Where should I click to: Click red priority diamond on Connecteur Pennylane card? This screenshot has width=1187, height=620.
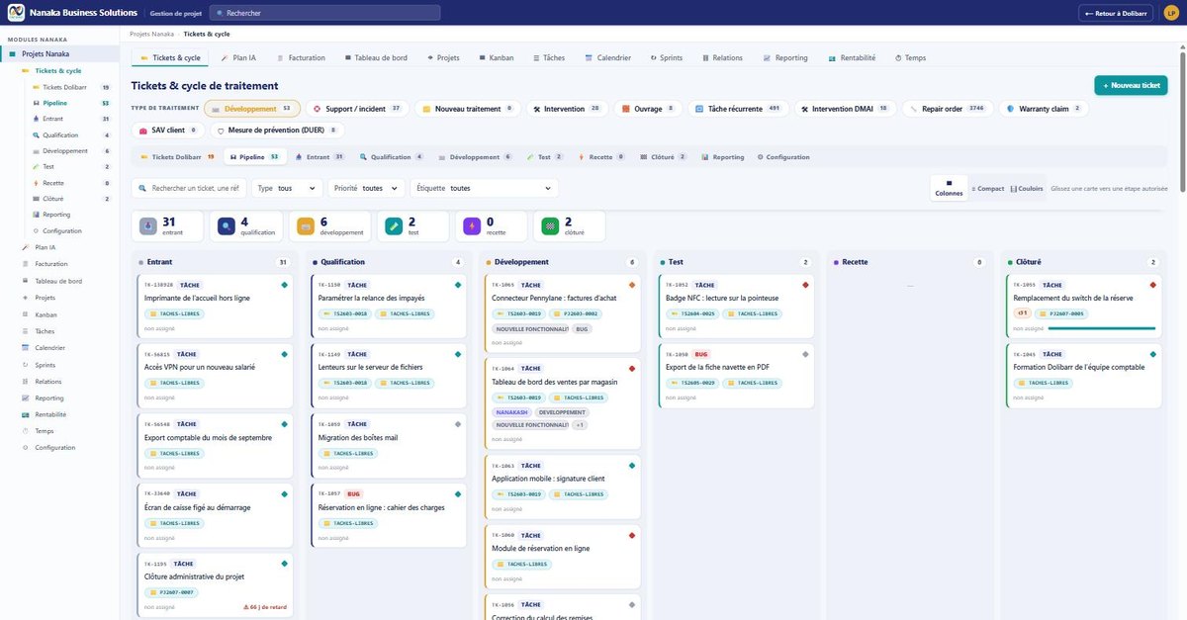[x=632, y=285]
